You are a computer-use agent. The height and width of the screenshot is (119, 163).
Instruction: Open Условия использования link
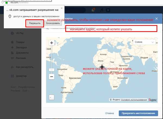[x=134, y=100]
